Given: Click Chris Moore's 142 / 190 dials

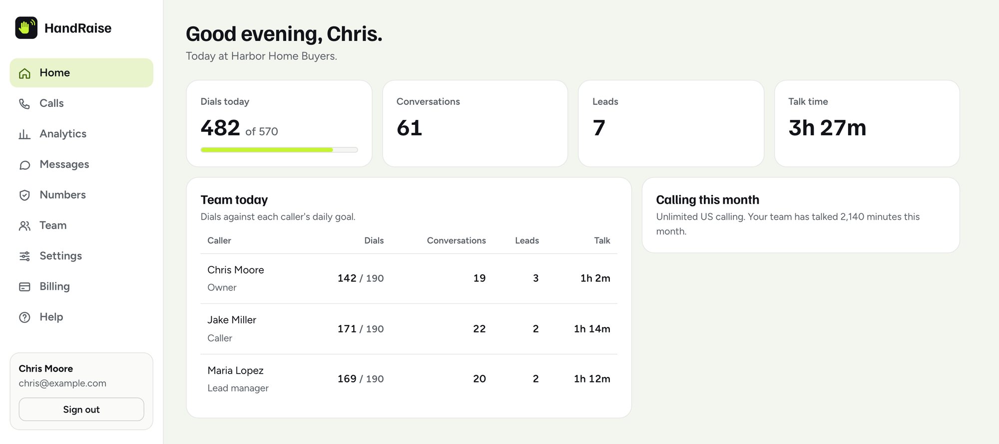Looking at the screenshot, I should pos(361,278).
